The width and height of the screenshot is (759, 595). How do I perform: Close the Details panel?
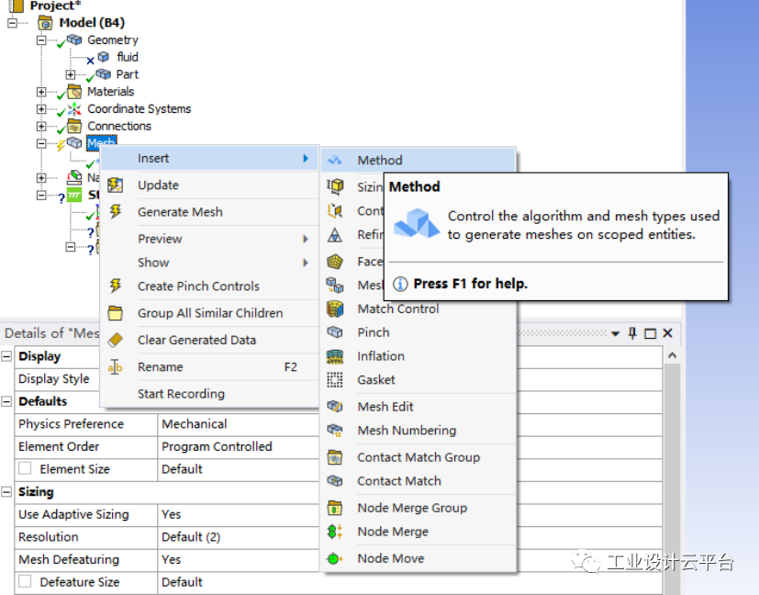667,333
